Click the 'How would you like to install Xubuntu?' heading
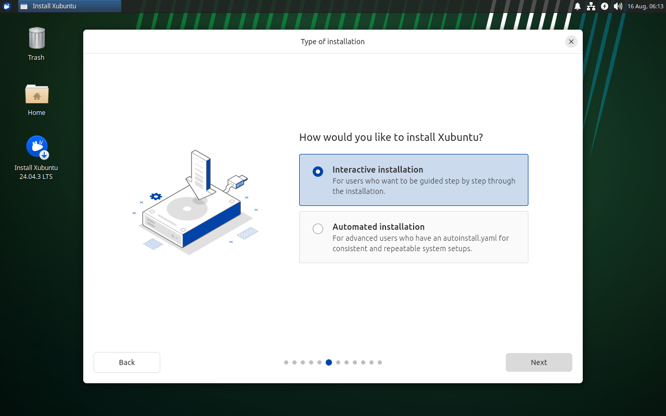 click(391, 137)
